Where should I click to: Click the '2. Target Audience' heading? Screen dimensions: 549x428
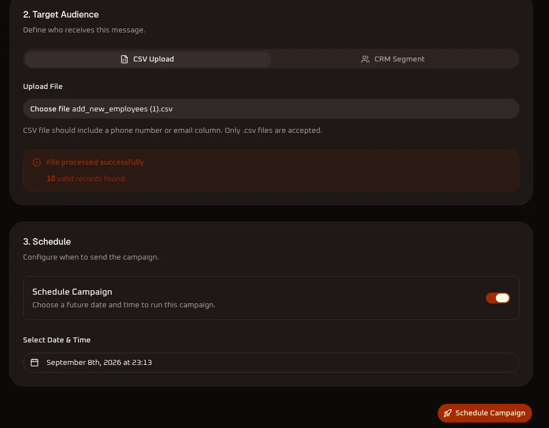[61, 14]
